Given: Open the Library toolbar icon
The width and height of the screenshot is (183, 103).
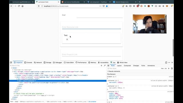Looking at the screenshot, I should click(x=127, y=6).
